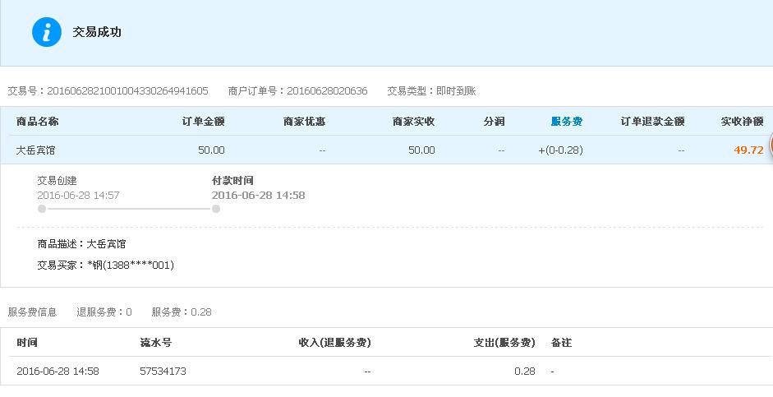This screenshot has height=397, width=773.
Task: Click the 商家实收 column header
Action: 414,122
